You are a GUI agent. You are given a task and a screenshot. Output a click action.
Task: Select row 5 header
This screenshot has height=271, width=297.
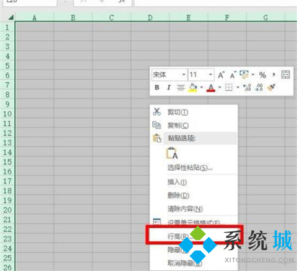click(7, 66)
